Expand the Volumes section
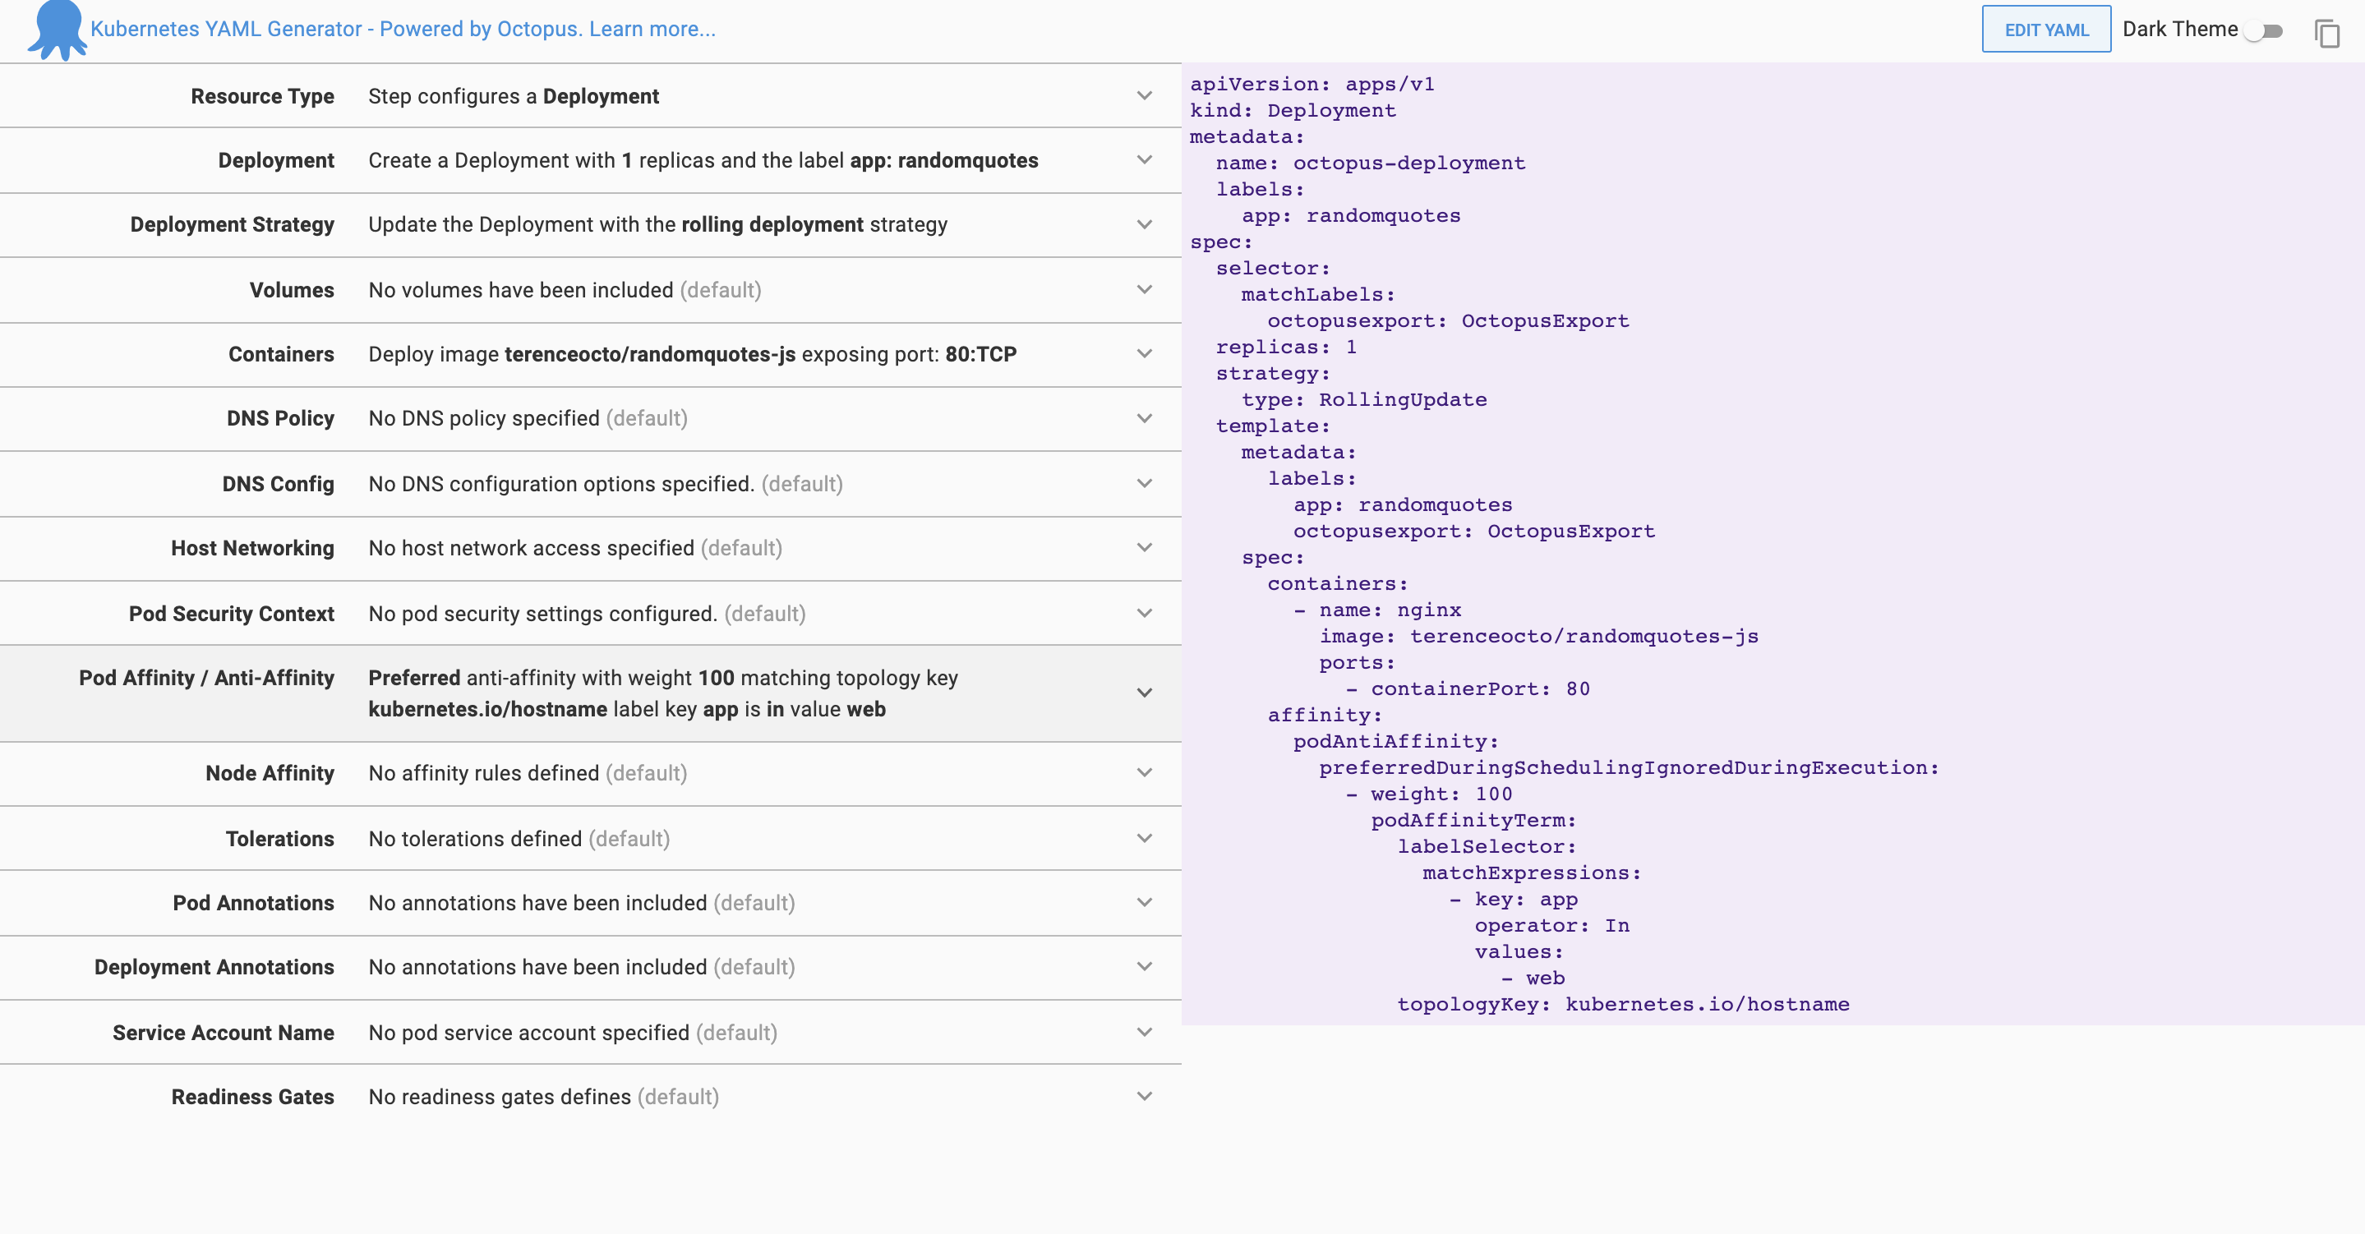 1143,289
